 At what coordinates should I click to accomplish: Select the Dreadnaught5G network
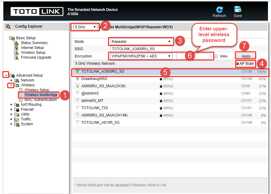(170, 79)
